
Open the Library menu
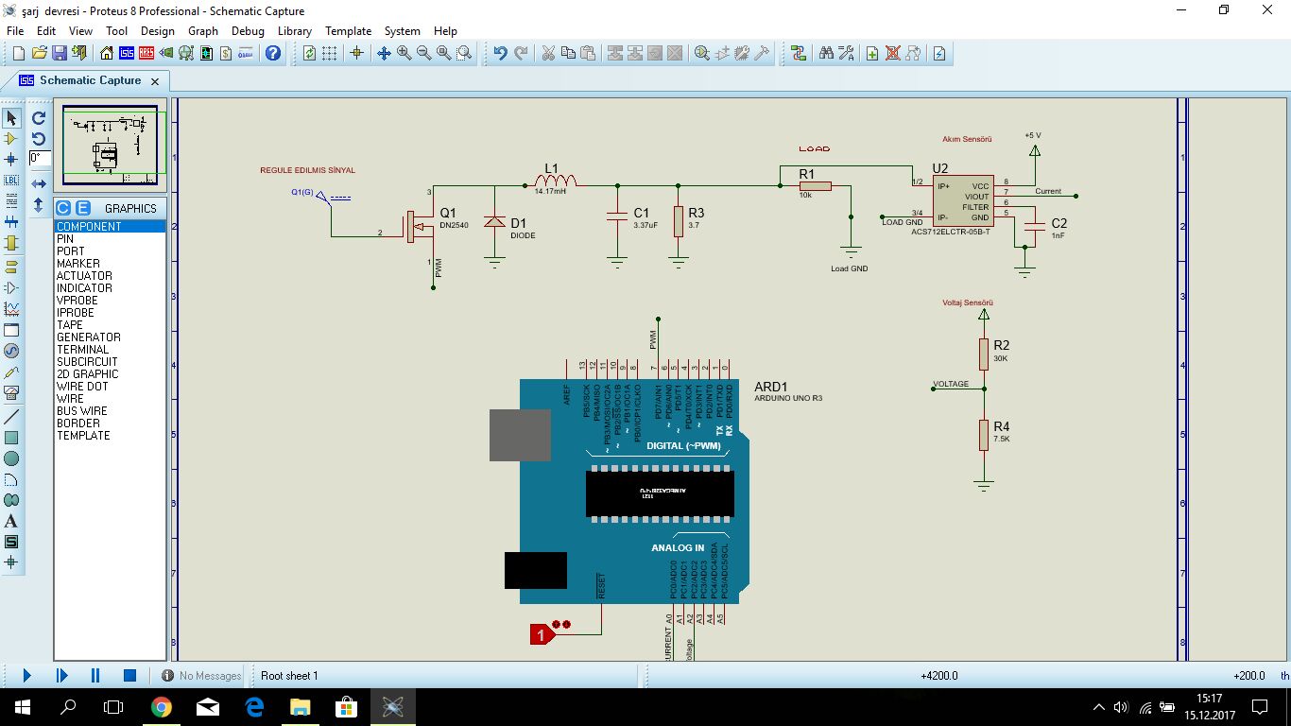coord(295,31)
